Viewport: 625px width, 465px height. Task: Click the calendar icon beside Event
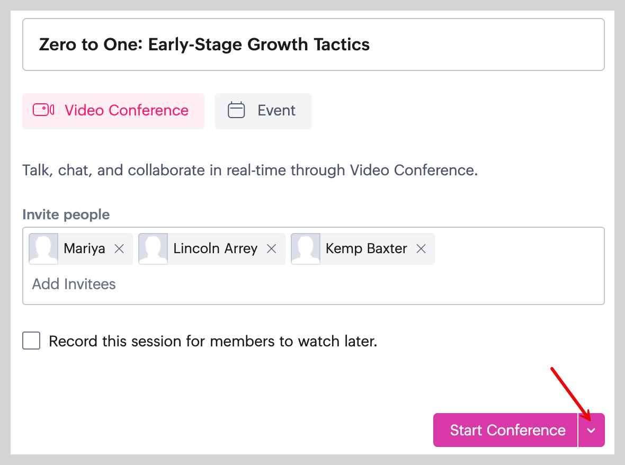(236, 110)
